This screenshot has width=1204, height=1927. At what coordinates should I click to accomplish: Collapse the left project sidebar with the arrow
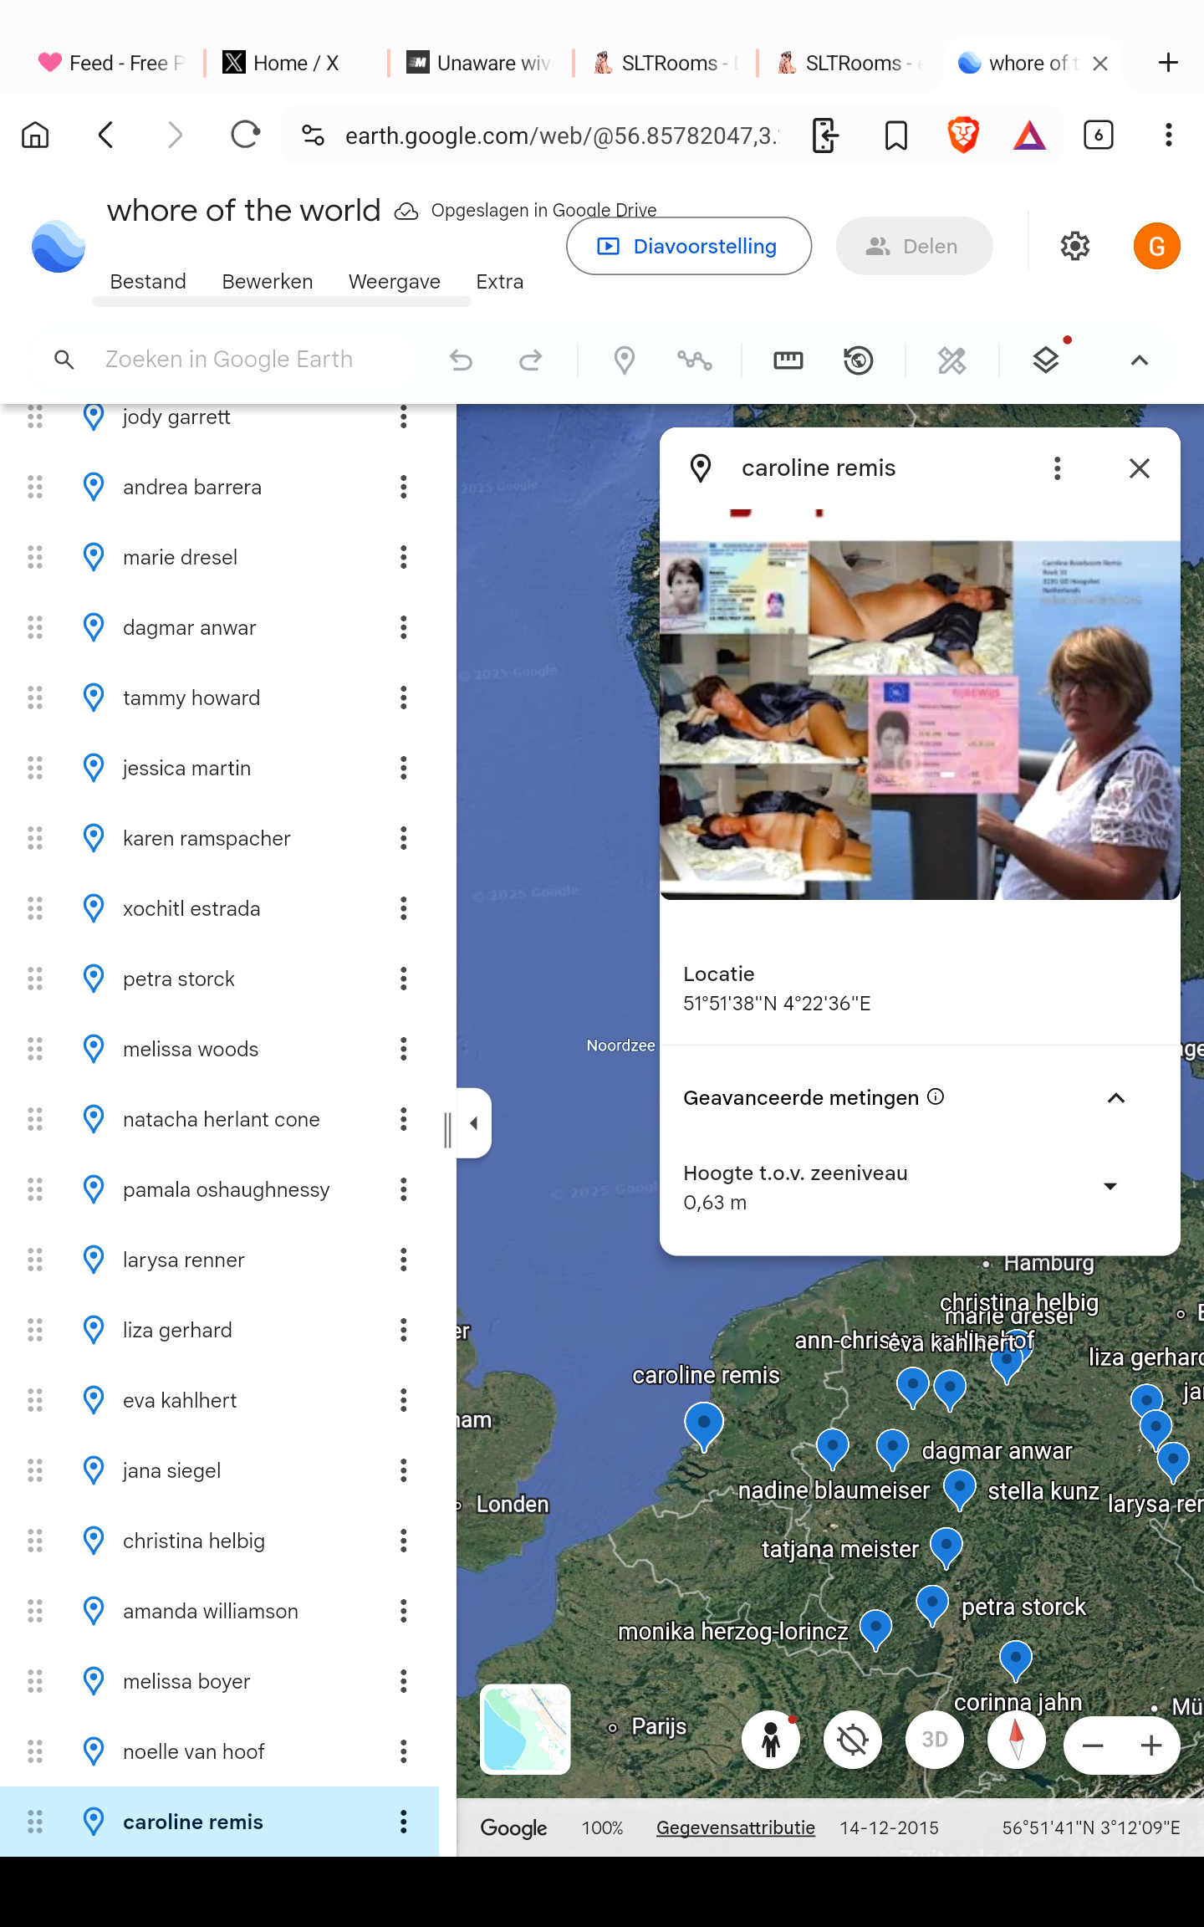pos(474,1123)
